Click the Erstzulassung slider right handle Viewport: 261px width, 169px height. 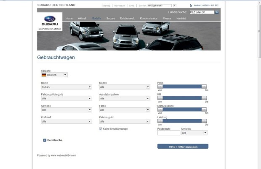(x=204, y=109)
